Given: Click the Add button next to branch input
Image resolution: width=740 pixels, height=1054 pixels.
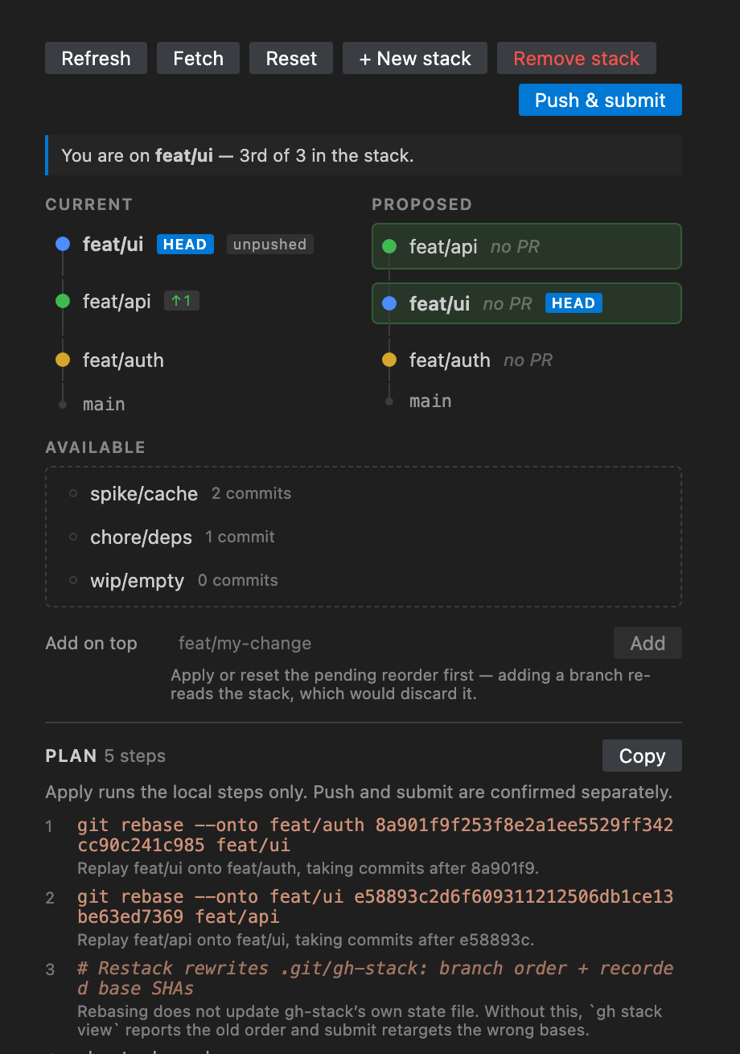Looking at the screenshot, I should [x=647, y=643].
